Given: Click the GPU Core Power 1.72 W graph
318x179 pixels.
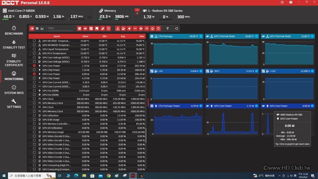Looking at the screenshot, I should point(233,123).
